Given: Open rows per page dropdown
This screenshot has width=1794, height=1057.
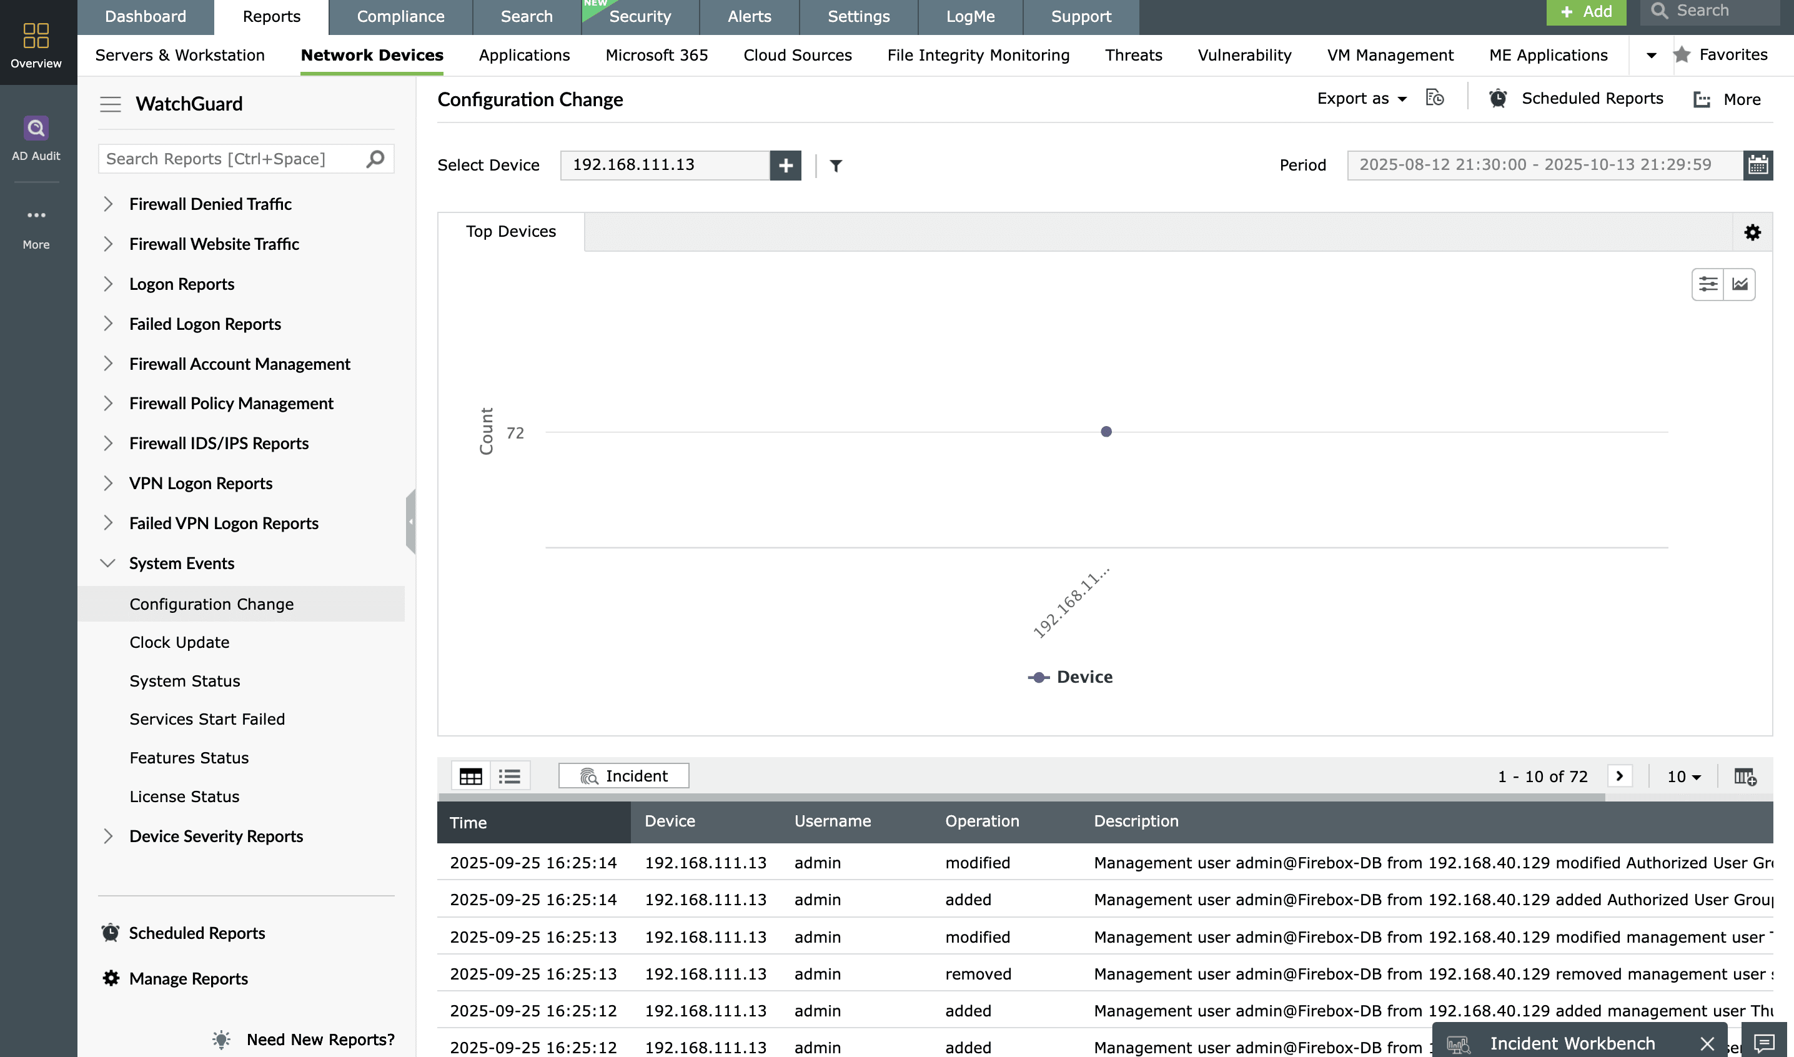Looking at the screenshot, I should 1683,777.
